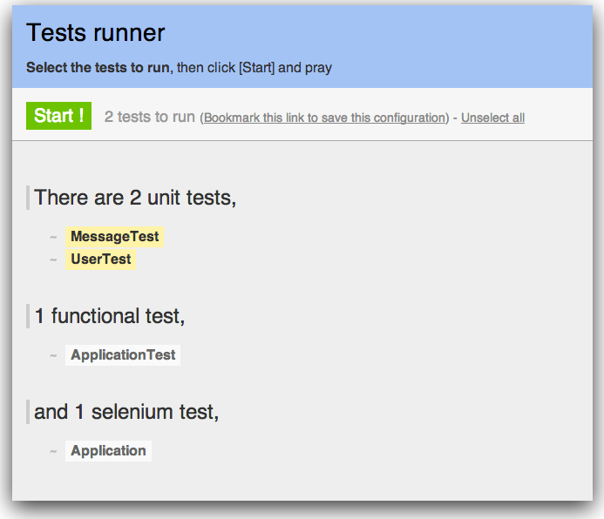
Task: Click the Unselect all link
Action: point(492,118)
